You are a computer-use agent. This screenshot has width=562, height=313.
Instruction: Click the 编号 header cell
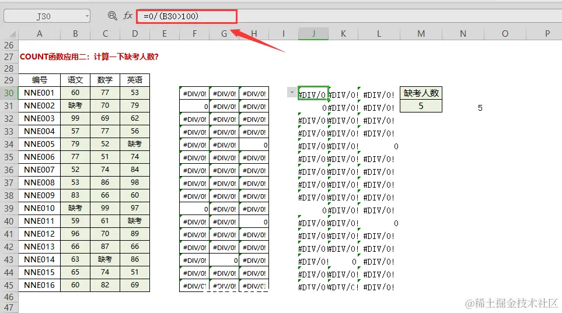tap(40, 80)
